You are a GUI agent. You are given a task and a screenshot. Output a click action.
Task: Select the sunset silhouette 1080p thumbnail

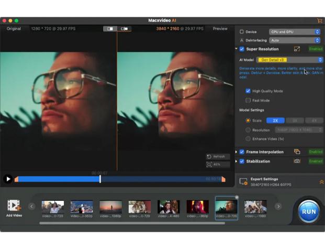tap(110, 207)
